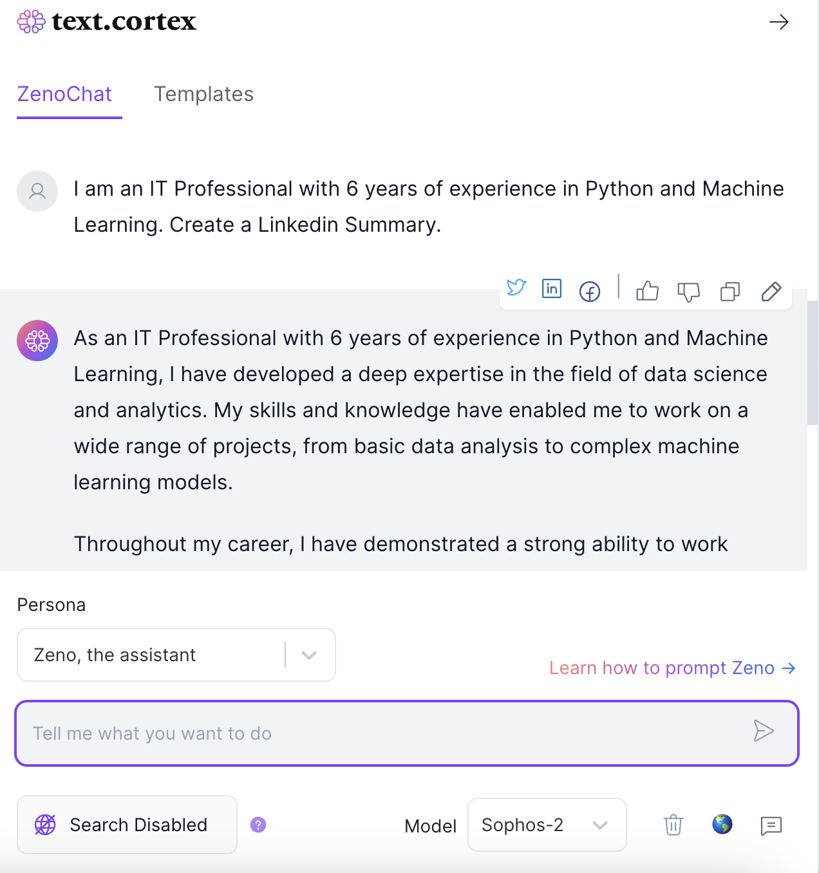Delete the conversation using the trash icon
This screenshot has width=819, height=873.
point(673,825)
